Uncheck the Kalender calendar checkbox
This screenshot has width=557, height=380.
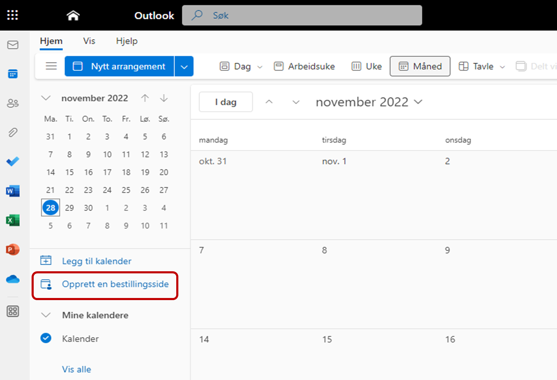click(46, 338)
